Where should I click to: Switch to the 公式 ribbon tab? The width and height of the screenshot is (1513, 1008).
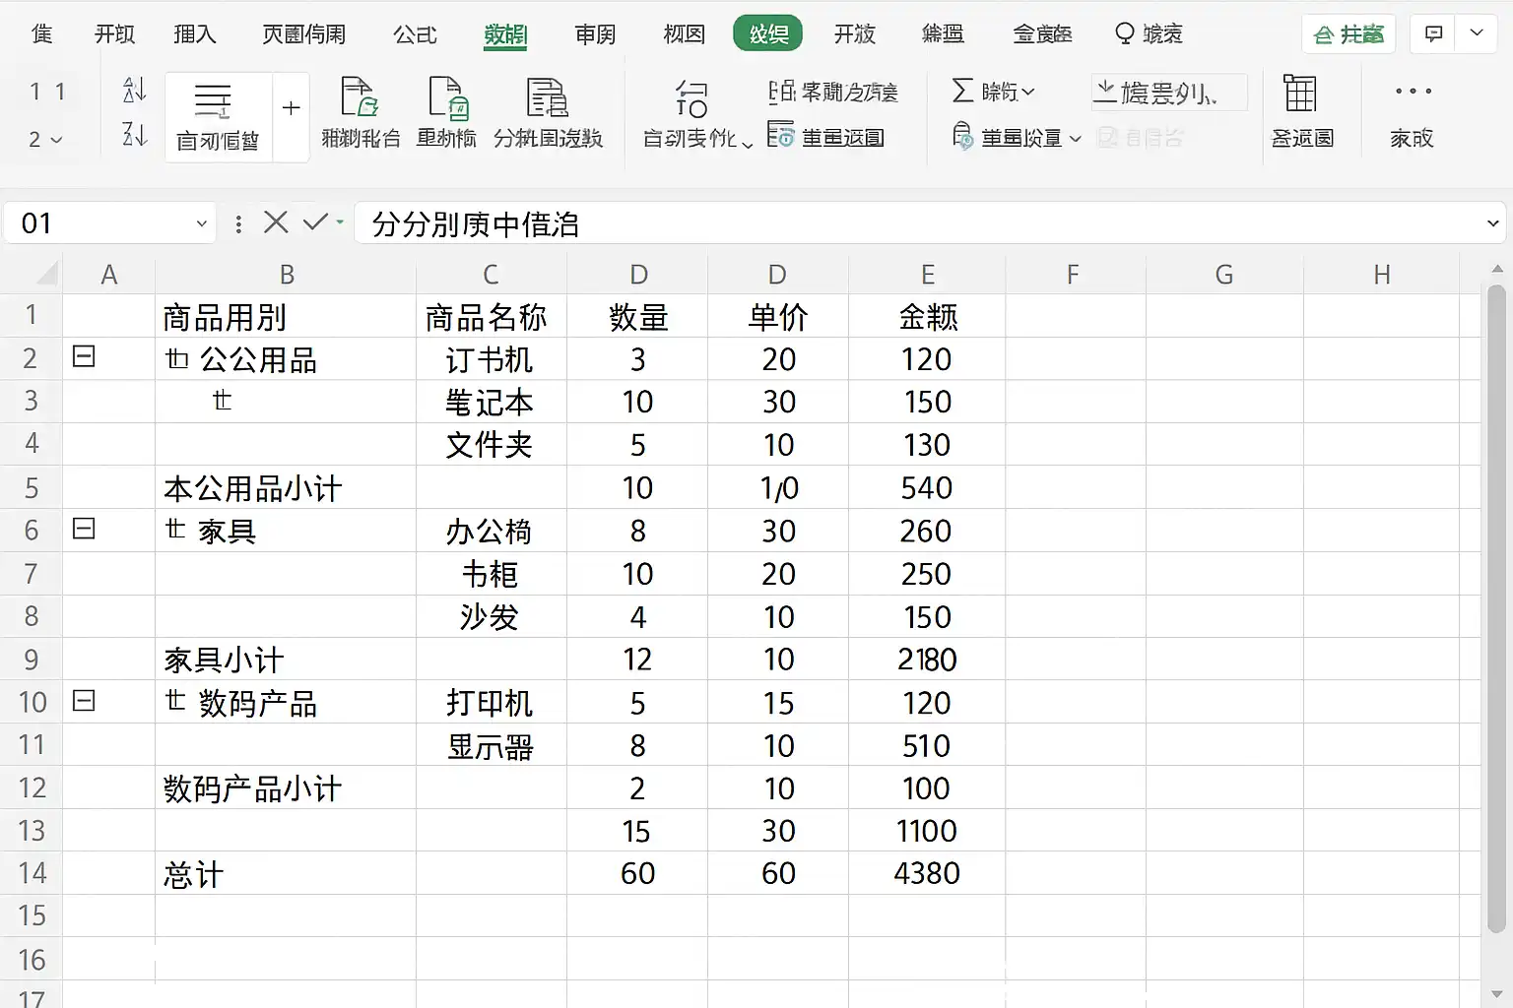[415, 34]
